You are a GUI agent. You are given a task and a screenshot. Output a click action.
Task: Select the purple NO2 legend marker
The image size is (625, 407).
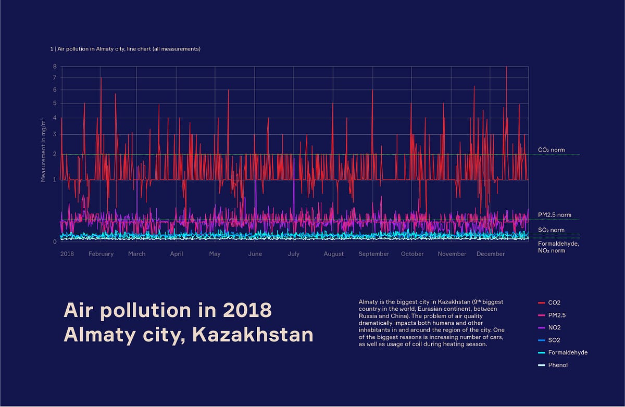[x=542, y=327]
